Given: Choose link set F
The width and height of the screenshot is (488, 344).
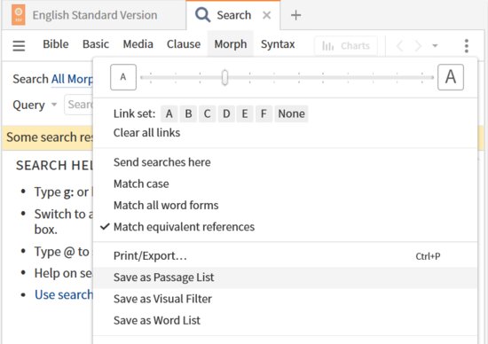Looking at the screenshot, I should [264, 113].
